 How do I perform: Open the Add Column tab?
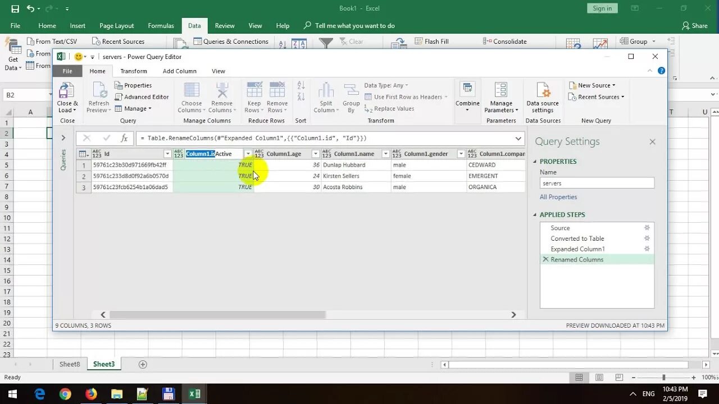point(180,71)
